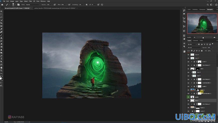Hide the top Layer 4 layer
Image resolution: width=218 pixels, height=123 pixels.
click(188, 55)
